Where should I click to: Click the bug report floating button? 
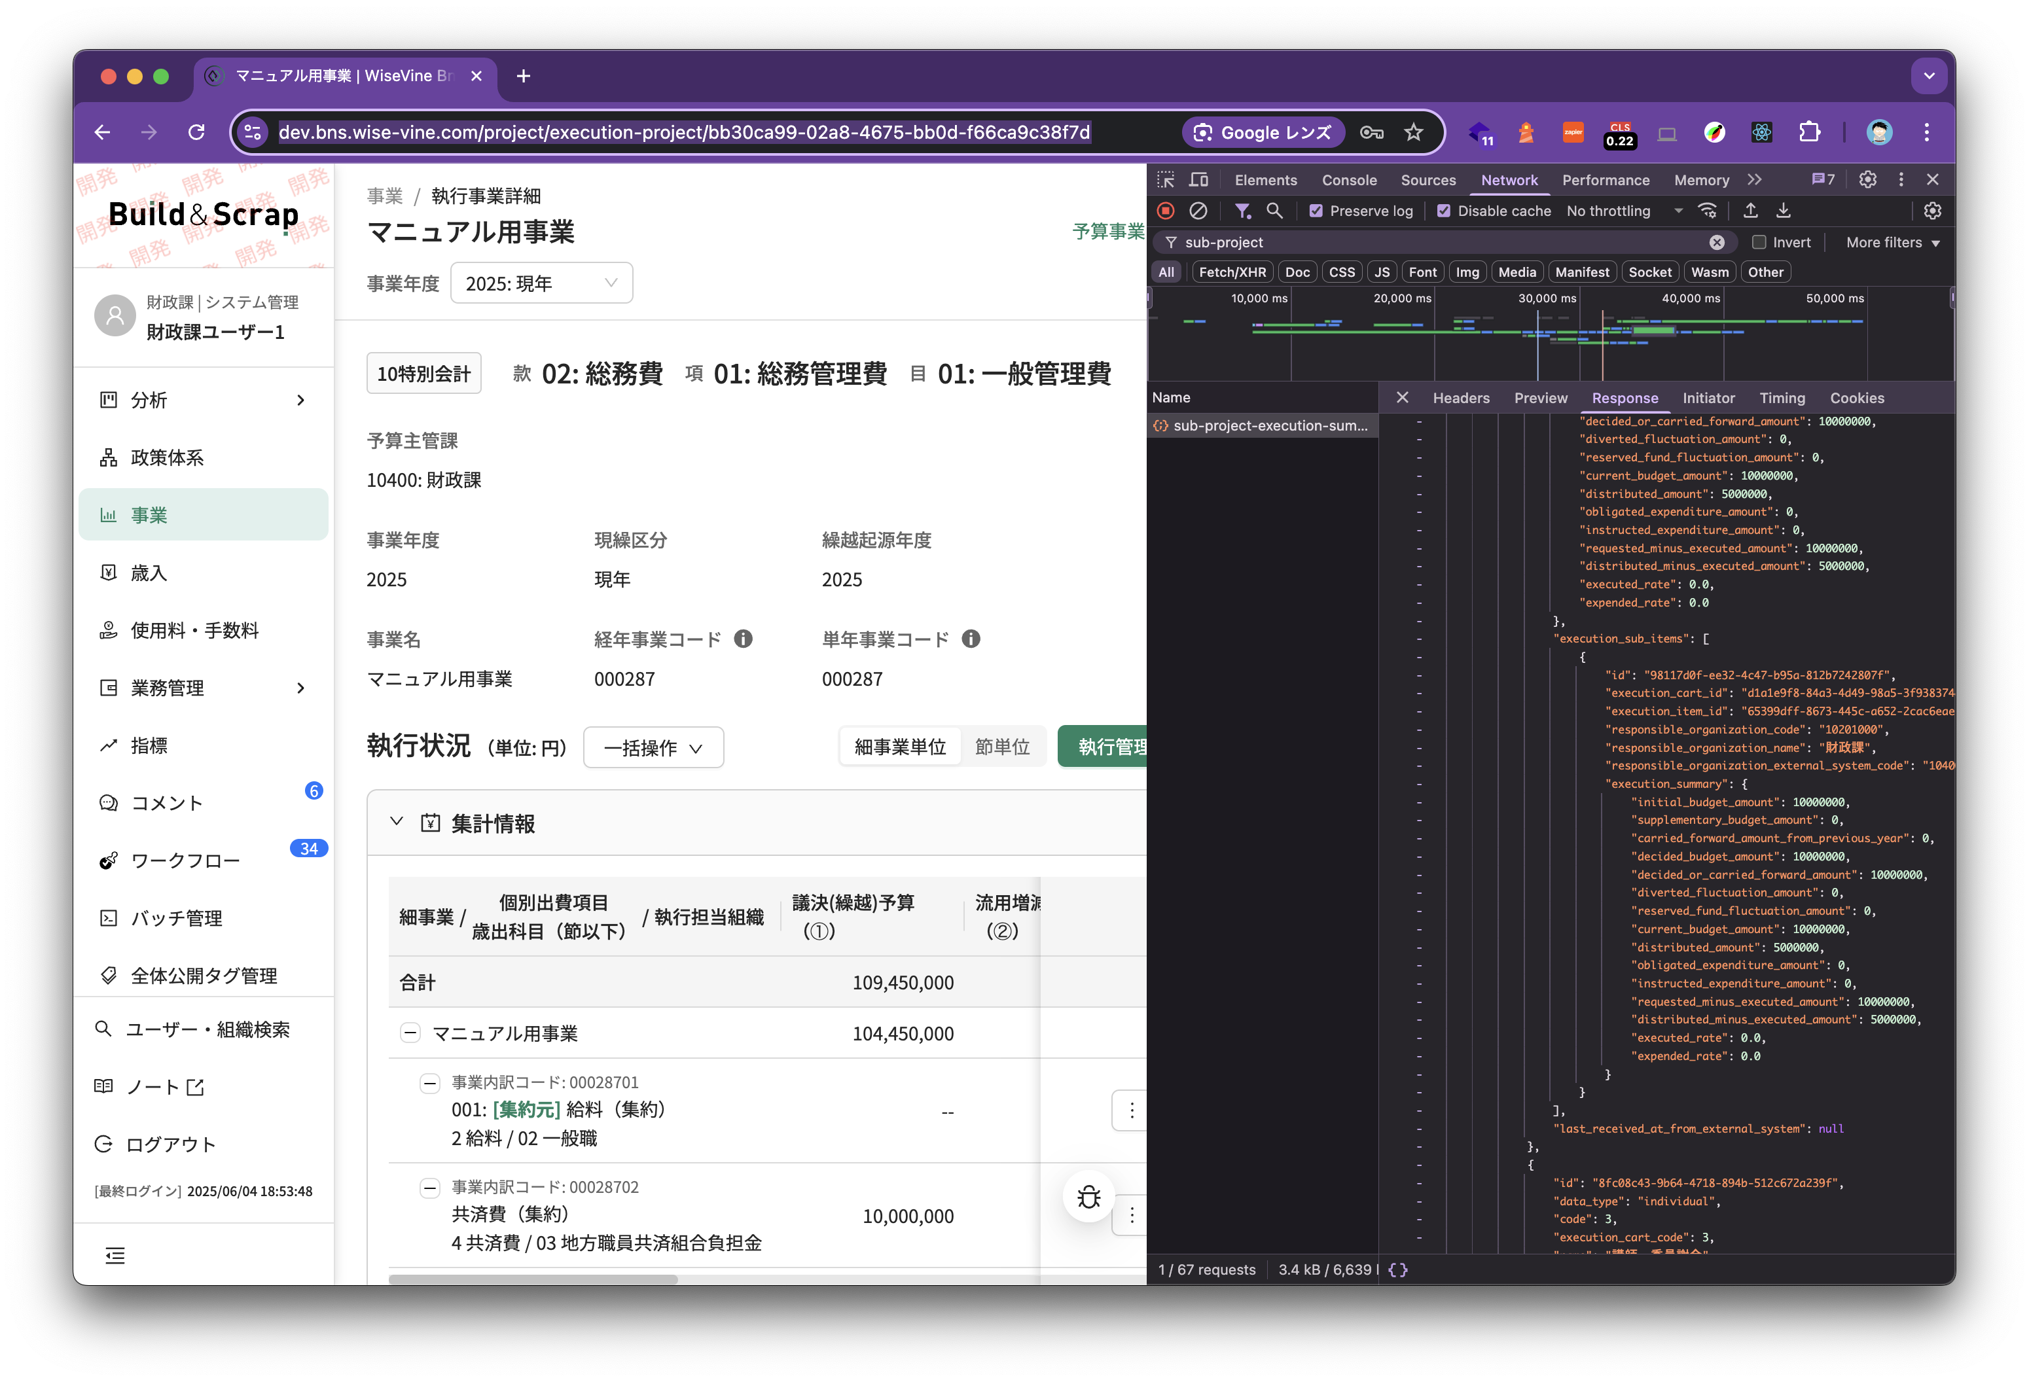pos(1088,1196)
